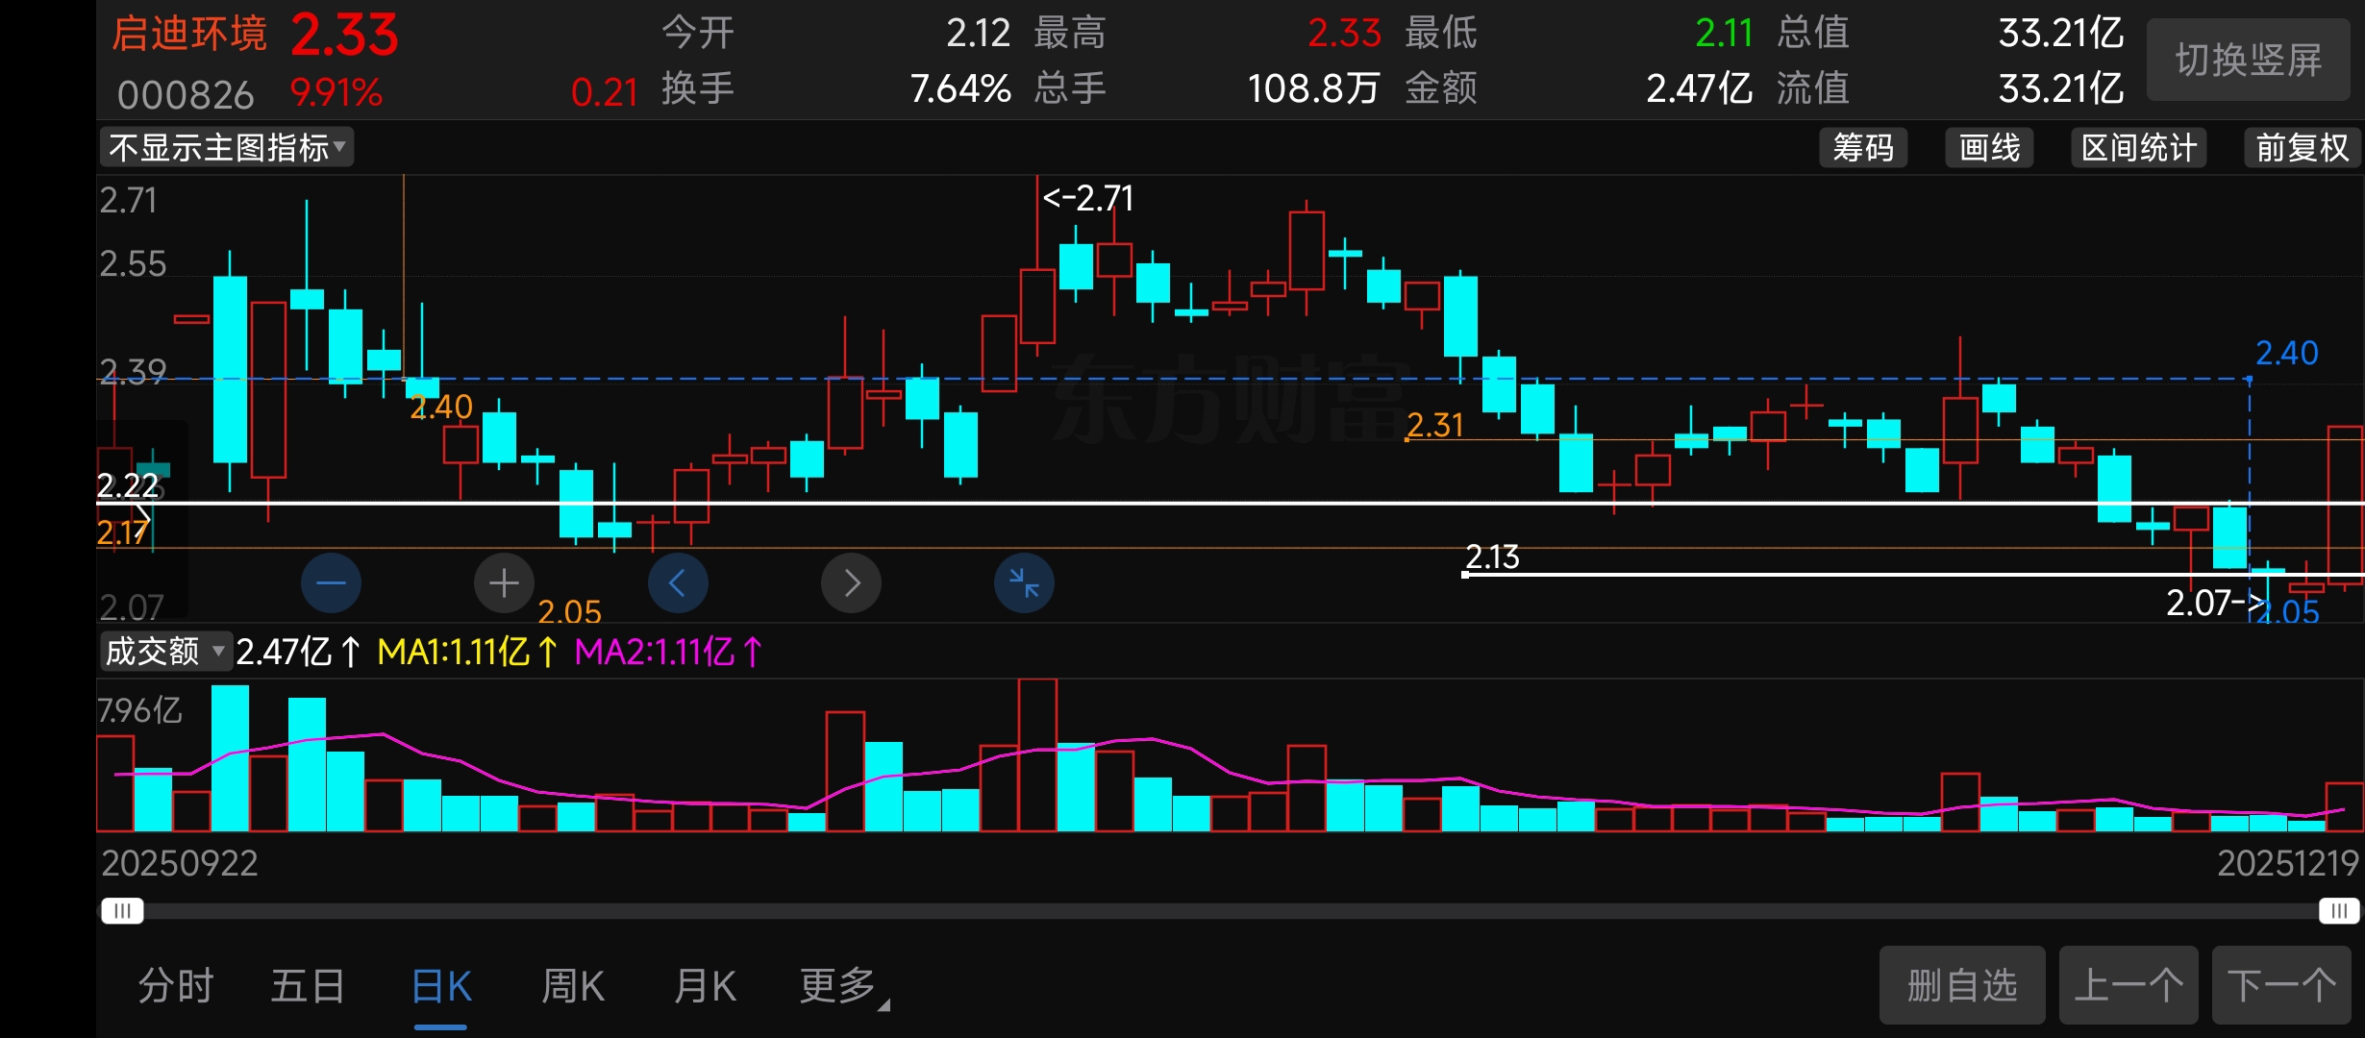Toggle the 筹码 chip distribution view

click(x=1862, y=148)
